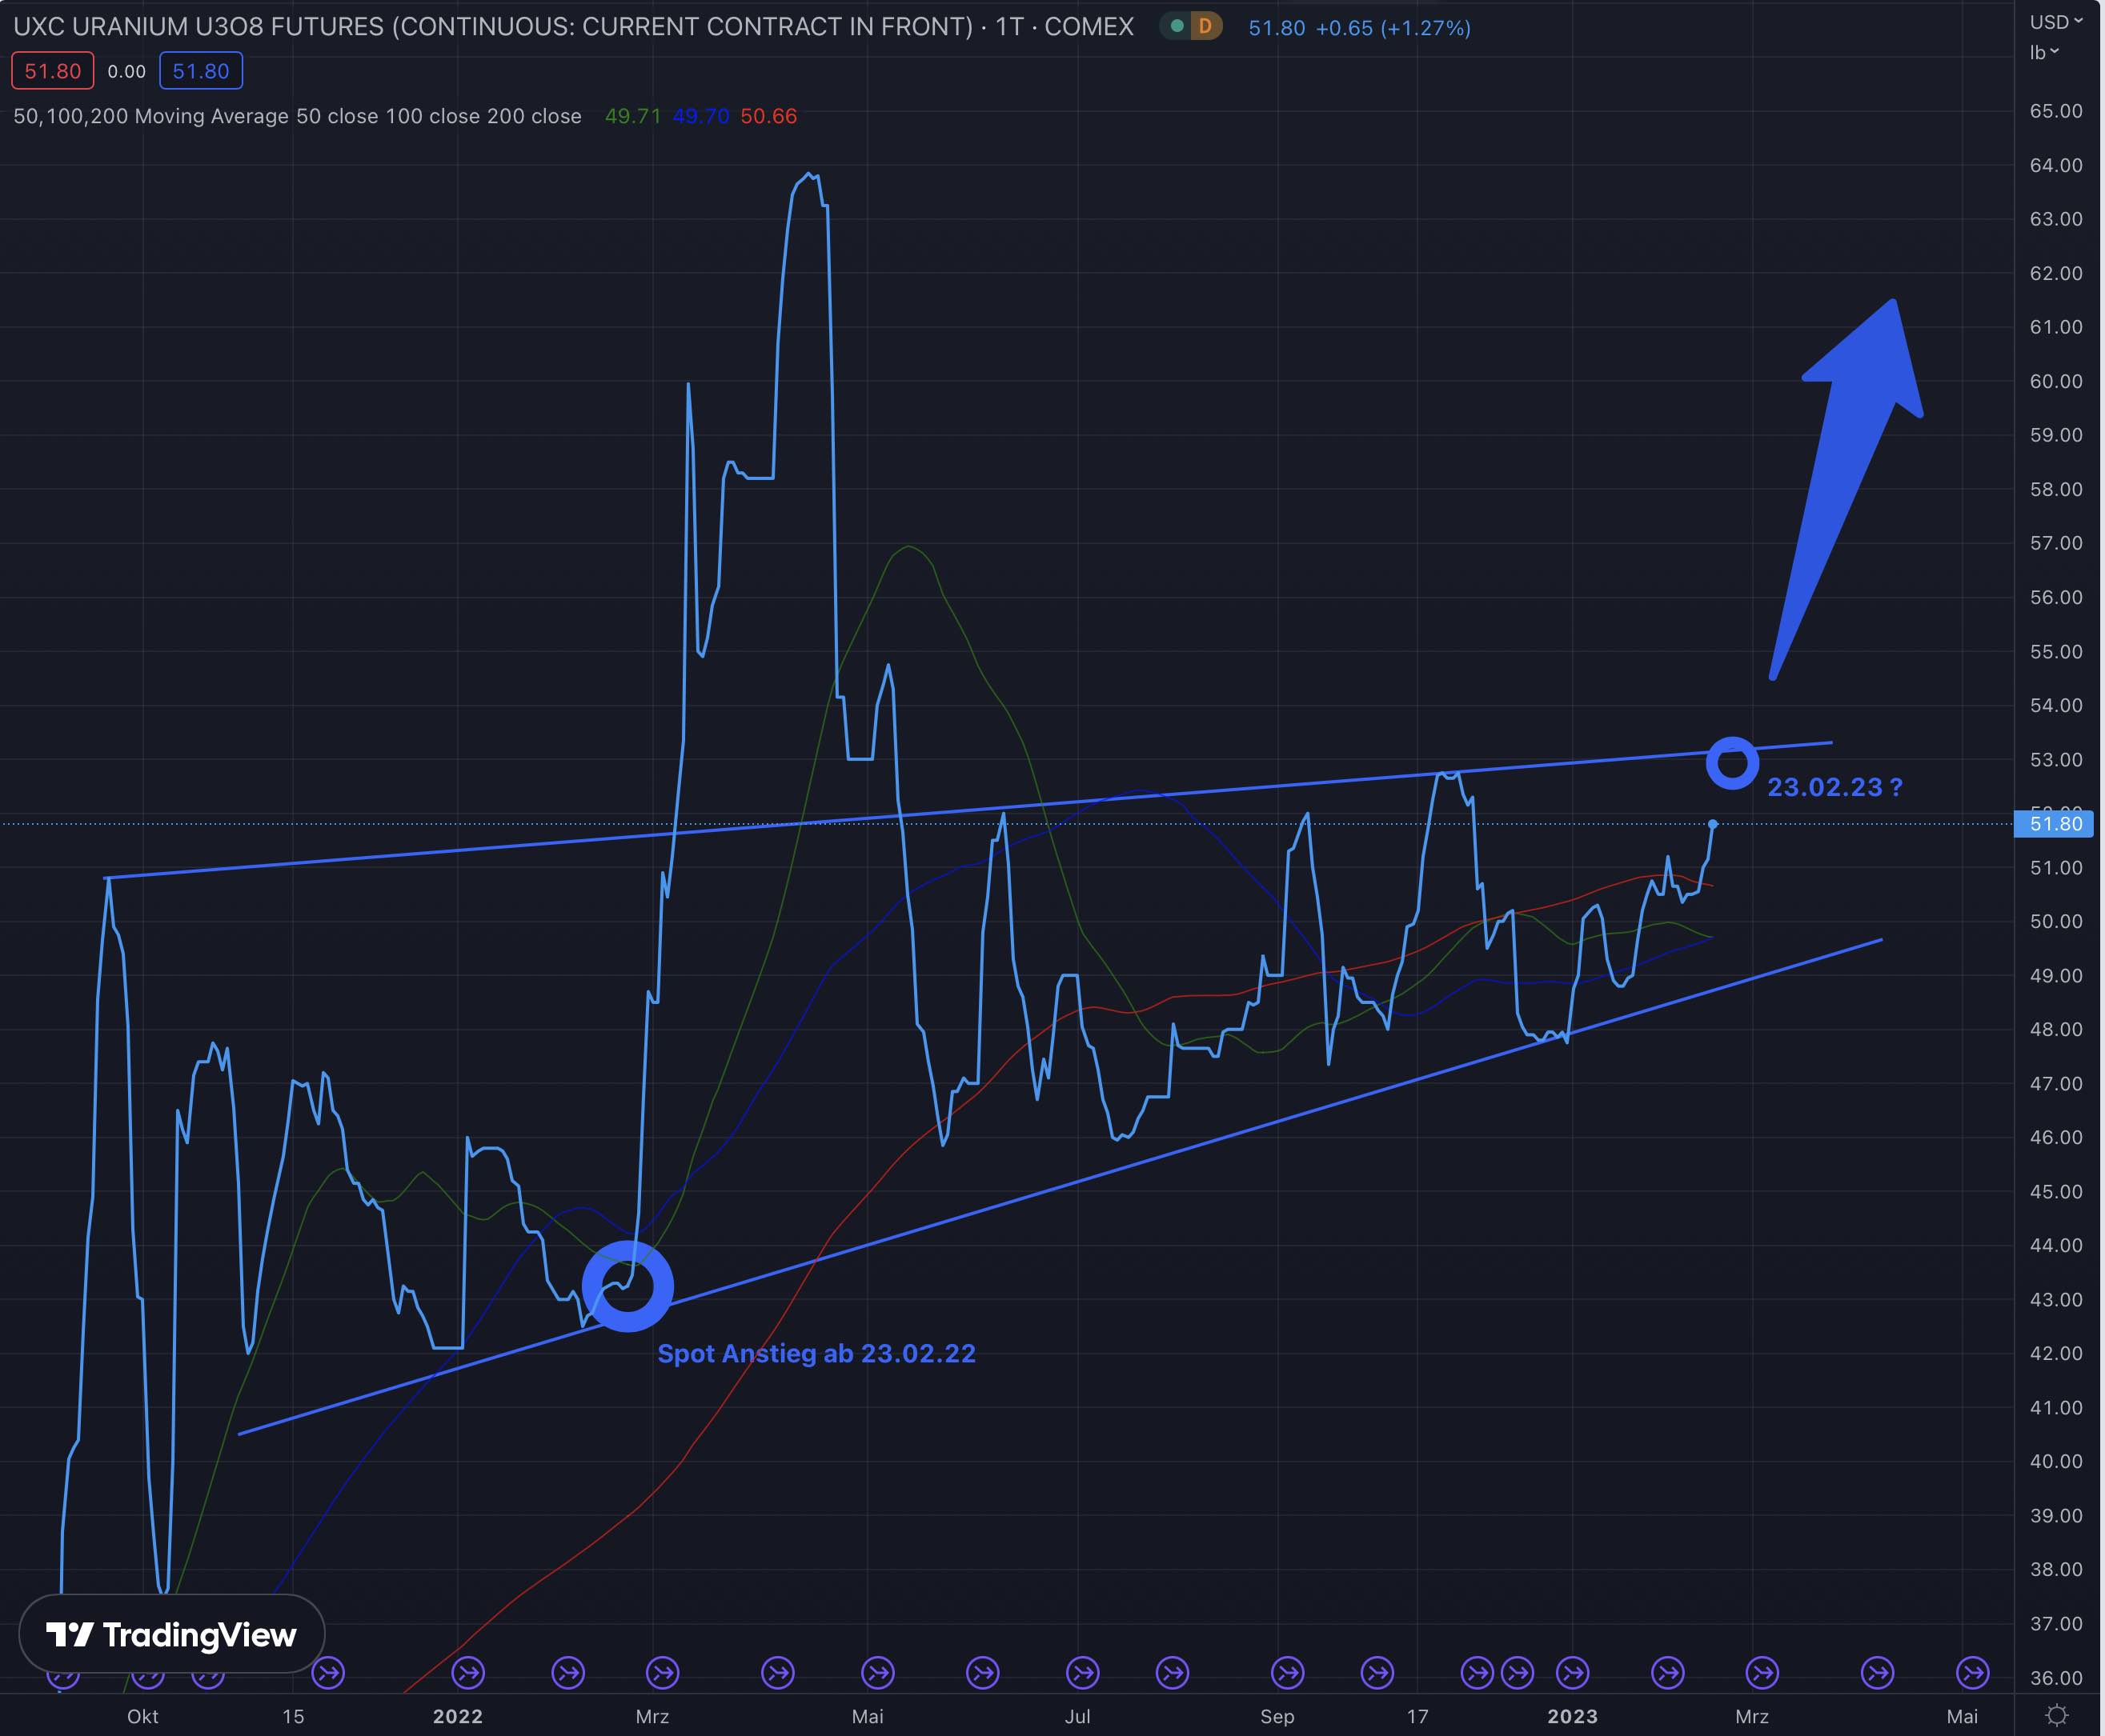This screenshot has width=2105, height=1736.
Task: Click the orange D data-delay badge
Action: click(1205, 26)
